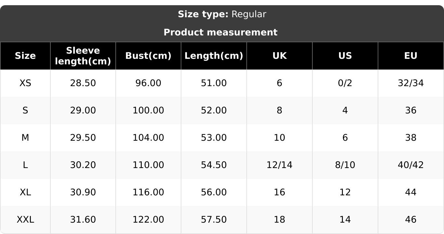Click the Bust(cm) column header

click(148, 56)
